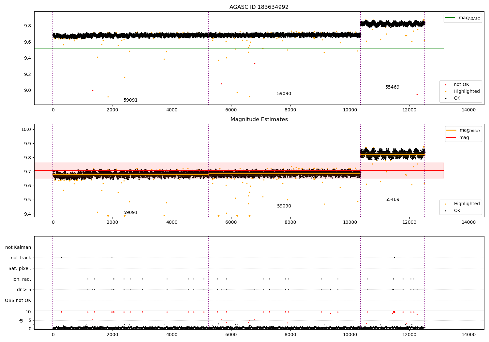This screenshot has width=489, height=342.
Task: Click the 6000 tick label under top plot
Action: pyautogui.click(x=231, y=110)
